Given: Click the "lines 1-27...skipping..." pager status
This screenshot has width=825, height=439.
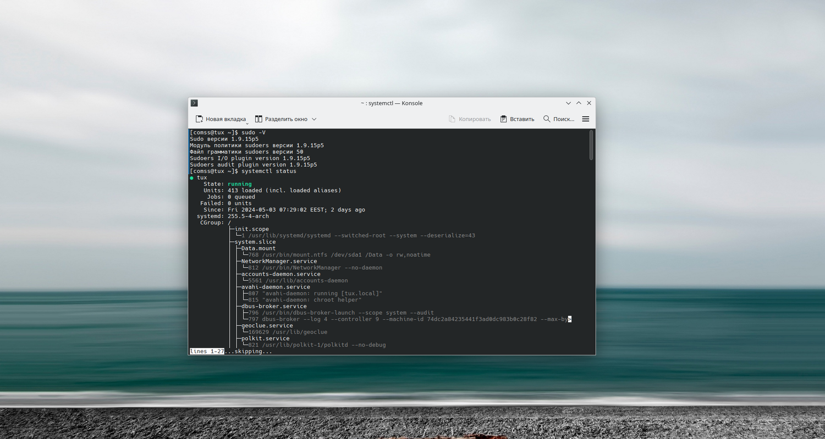Looking at the screenshot, I should (x=231, y=352).
